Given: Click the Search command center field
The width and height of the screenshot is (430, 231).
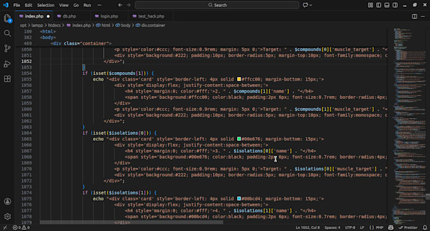Looking at the screenshot, I should [217, 5].
